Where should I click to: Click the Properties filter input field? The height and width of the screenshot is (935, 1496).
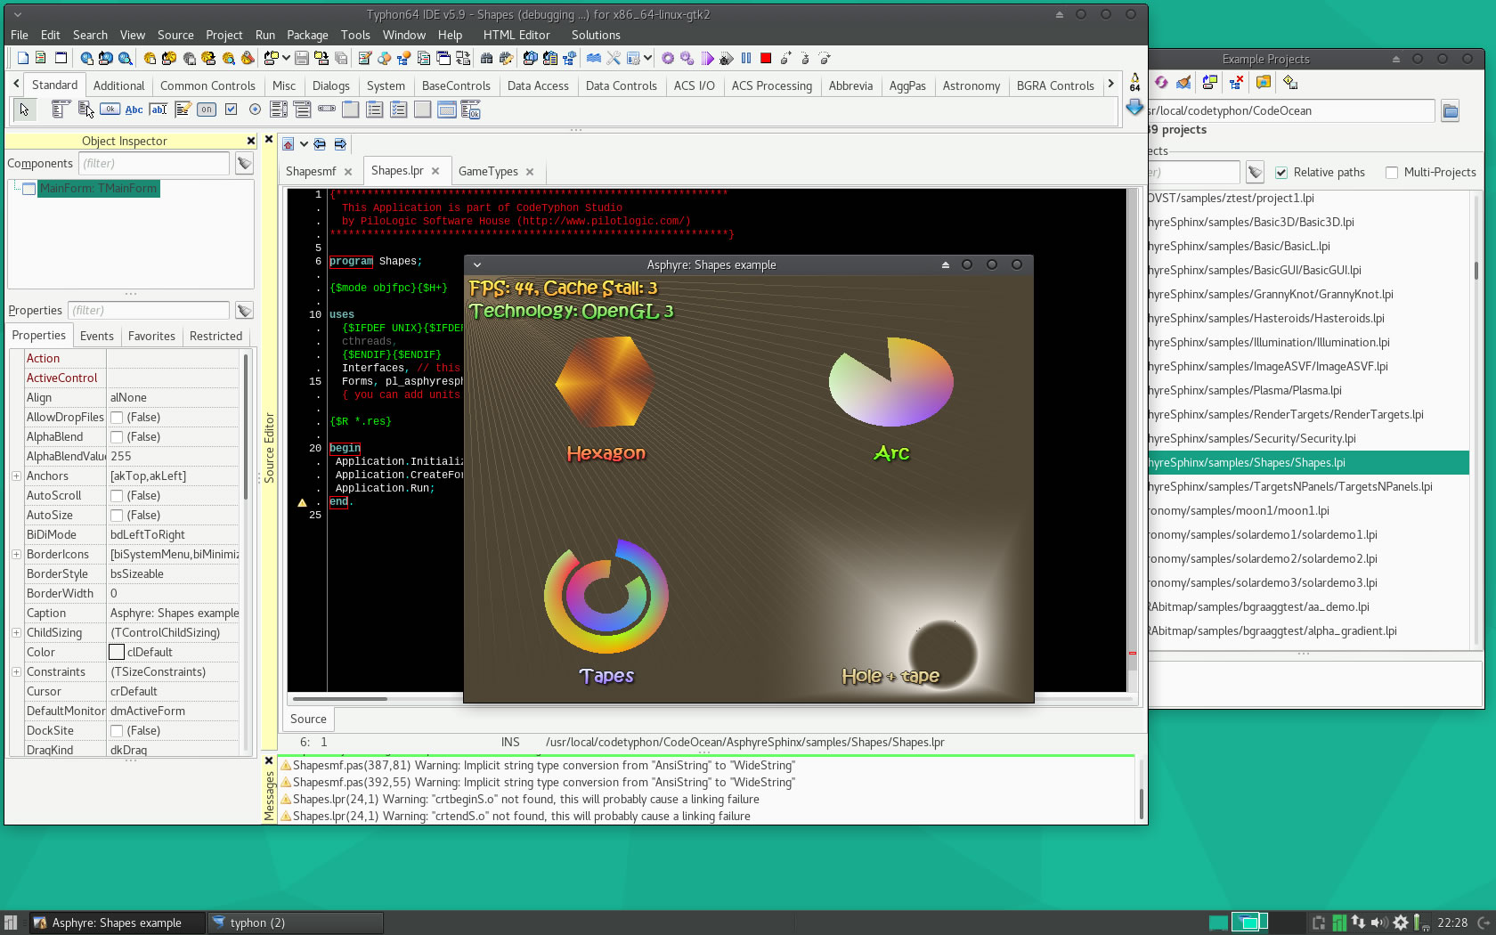click(148, 311)
